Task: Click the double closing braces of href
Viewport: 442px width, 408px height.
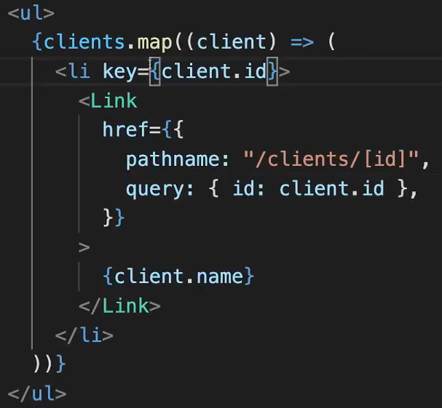Action: 114,217
